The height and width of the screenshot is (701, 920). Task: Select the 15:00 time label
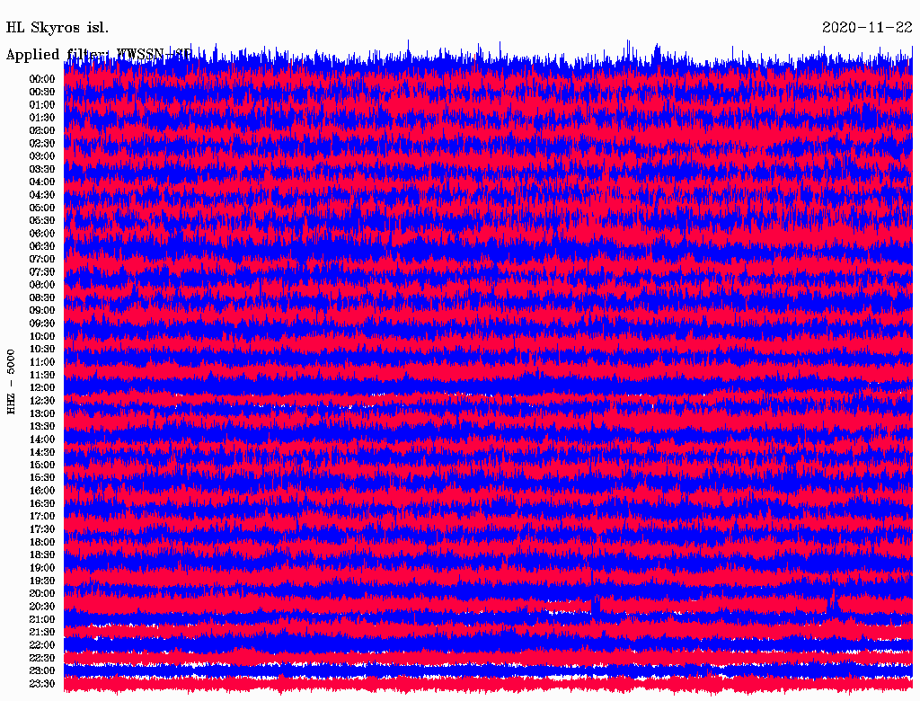tap(42, 465)
